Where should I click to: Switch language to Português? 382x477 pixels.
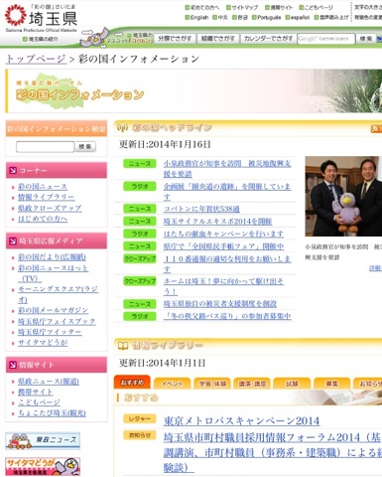coord(269,17)
